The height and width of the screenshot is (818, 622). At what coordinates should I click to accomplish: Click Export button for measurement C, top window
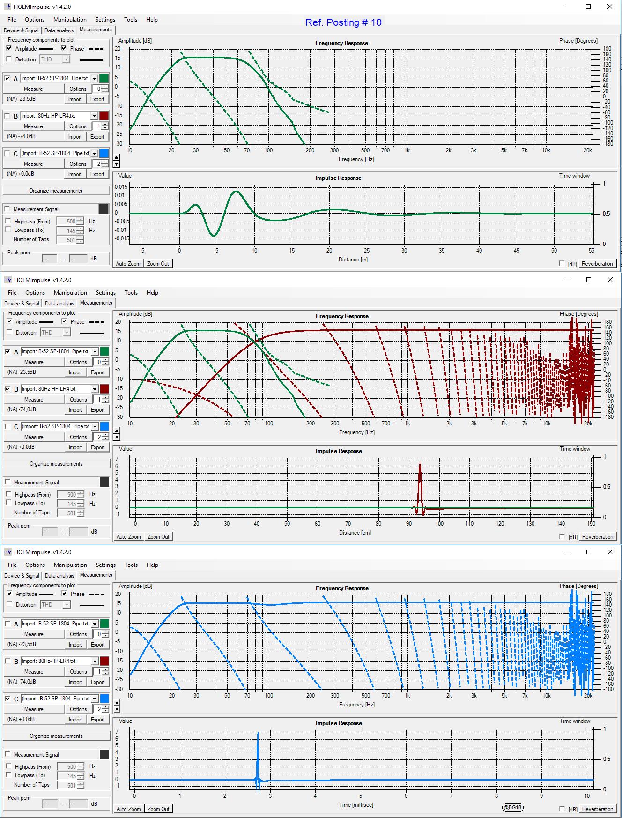tap(97, 174)
